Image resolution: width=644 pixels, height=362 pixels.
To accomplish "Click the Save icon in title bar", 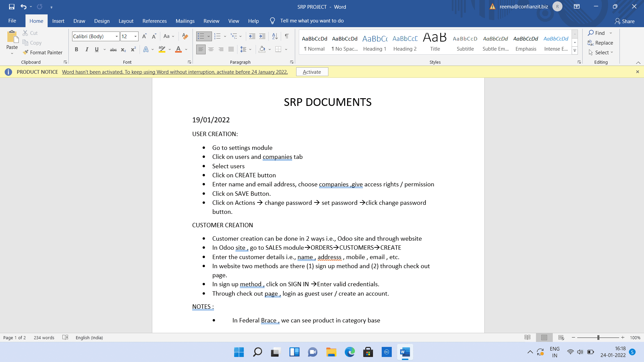I will point(12,7).
